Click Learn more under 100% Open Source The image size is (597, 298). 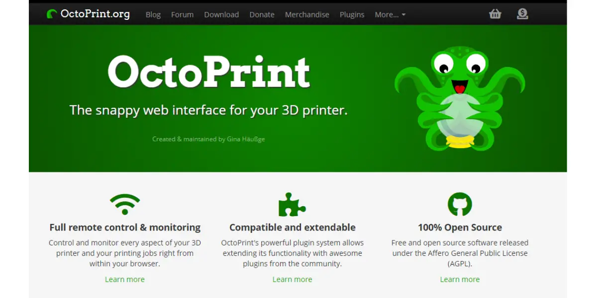point(460,279)
